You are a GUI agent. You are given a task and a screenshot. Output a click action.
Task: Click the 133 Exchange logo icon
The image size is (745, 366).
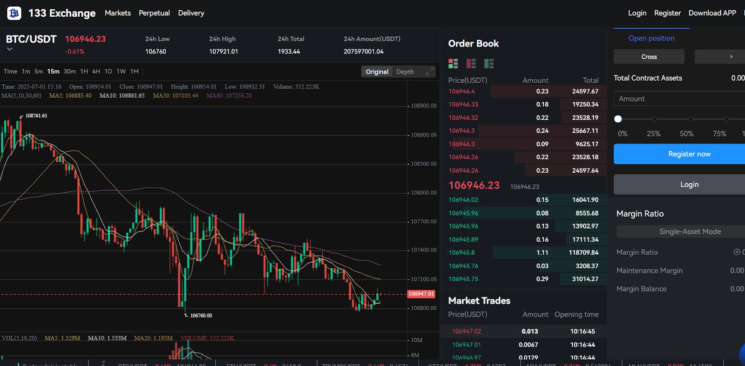[x=14, y=13]
